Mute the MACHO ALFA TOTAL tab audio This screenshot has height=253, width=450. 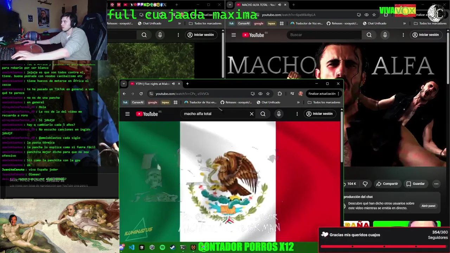point(279,5)
